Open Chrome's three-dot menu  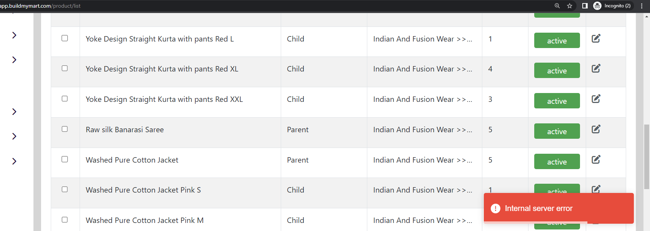pos(642,6)
